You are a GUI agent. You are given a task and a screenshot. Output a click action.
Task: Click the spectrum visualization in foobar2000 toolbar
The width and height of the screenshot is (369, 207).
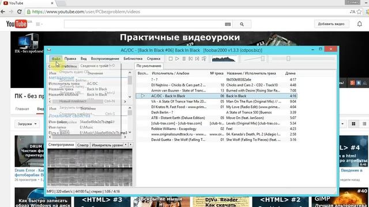coord(224,59)
